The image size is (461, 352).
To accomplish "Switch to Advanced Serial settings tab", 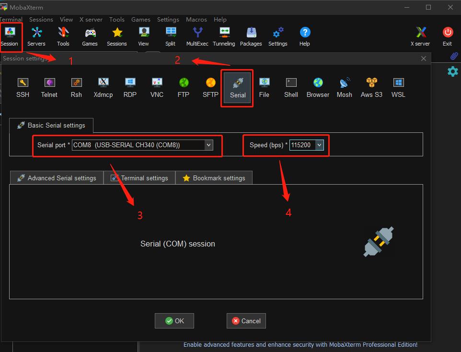I will point(57,178).
